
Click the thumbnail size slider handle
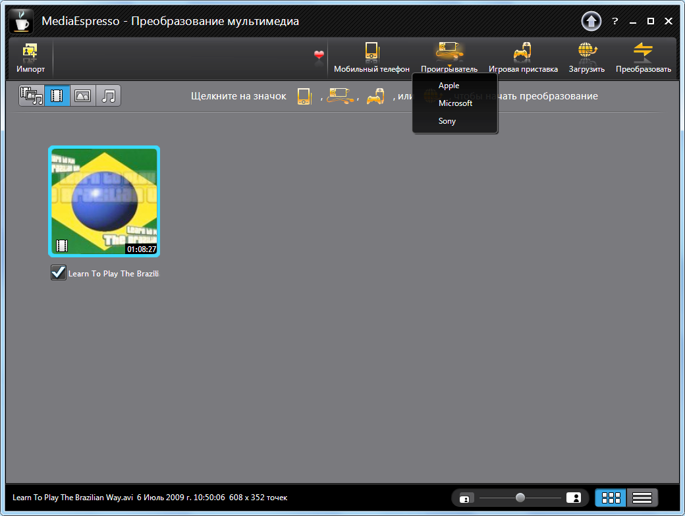pyautogui.click(x=520, y=498)
